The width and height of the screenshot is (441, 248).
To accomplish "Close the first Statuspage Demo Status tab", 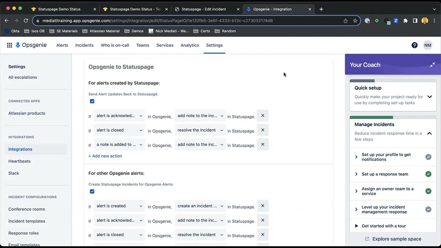I will tap(95, 9).
